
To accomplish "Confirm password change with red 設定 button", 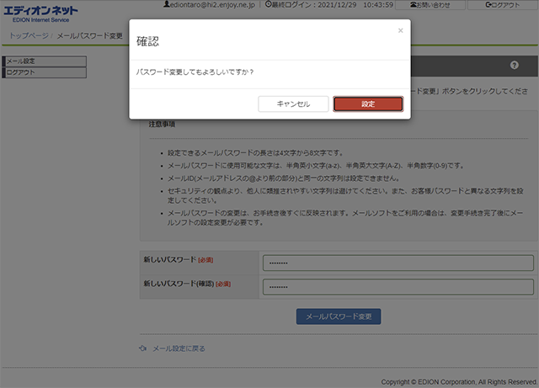I will [x=368, y=104].
